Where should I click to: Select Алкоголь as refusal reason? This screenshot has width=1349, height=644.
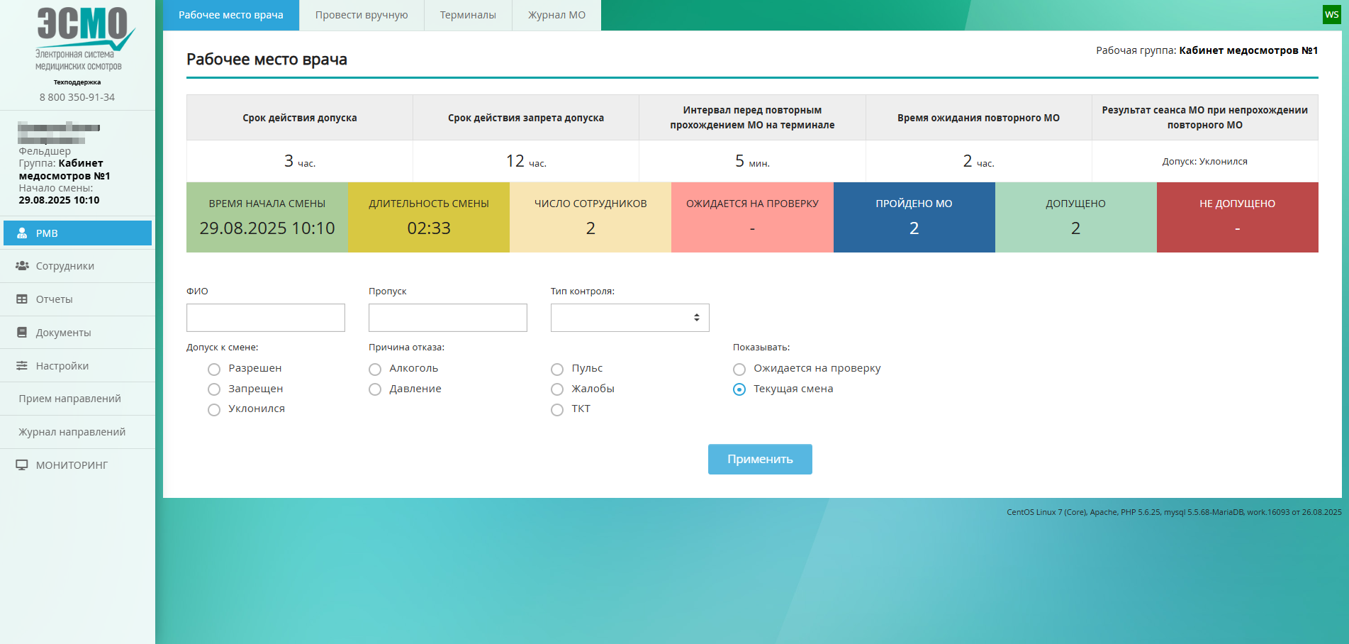(375, 370)
